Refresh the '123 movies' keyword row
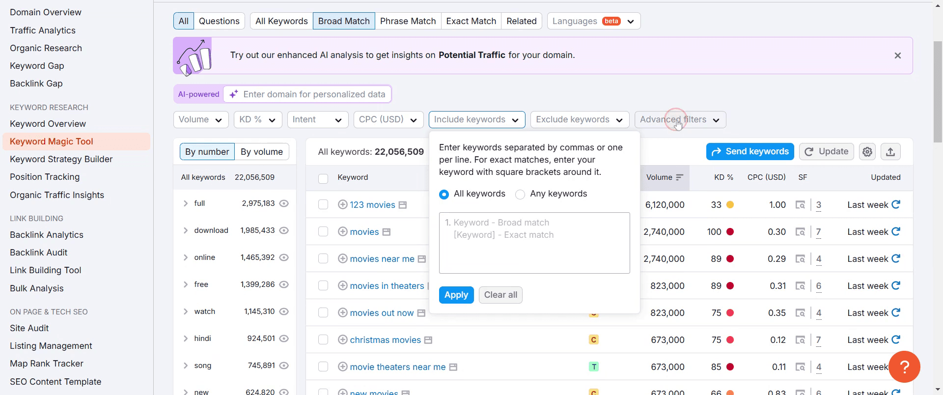Image resolution: width=943 pixels, height=395 pixels. [896, 204]
